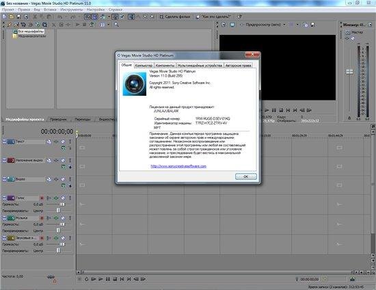Click Play in the video preview controls
The width and height of the screenshot is (376, 290).
(x=267, y=110)
